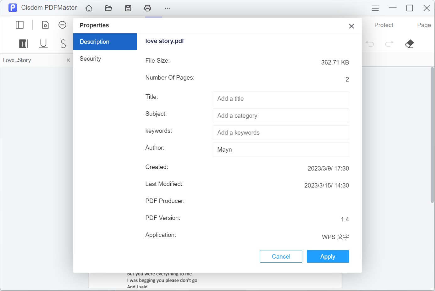
Task: Apply strikethrough formatting
Action: pyautogui.click(x=63, y=44)
